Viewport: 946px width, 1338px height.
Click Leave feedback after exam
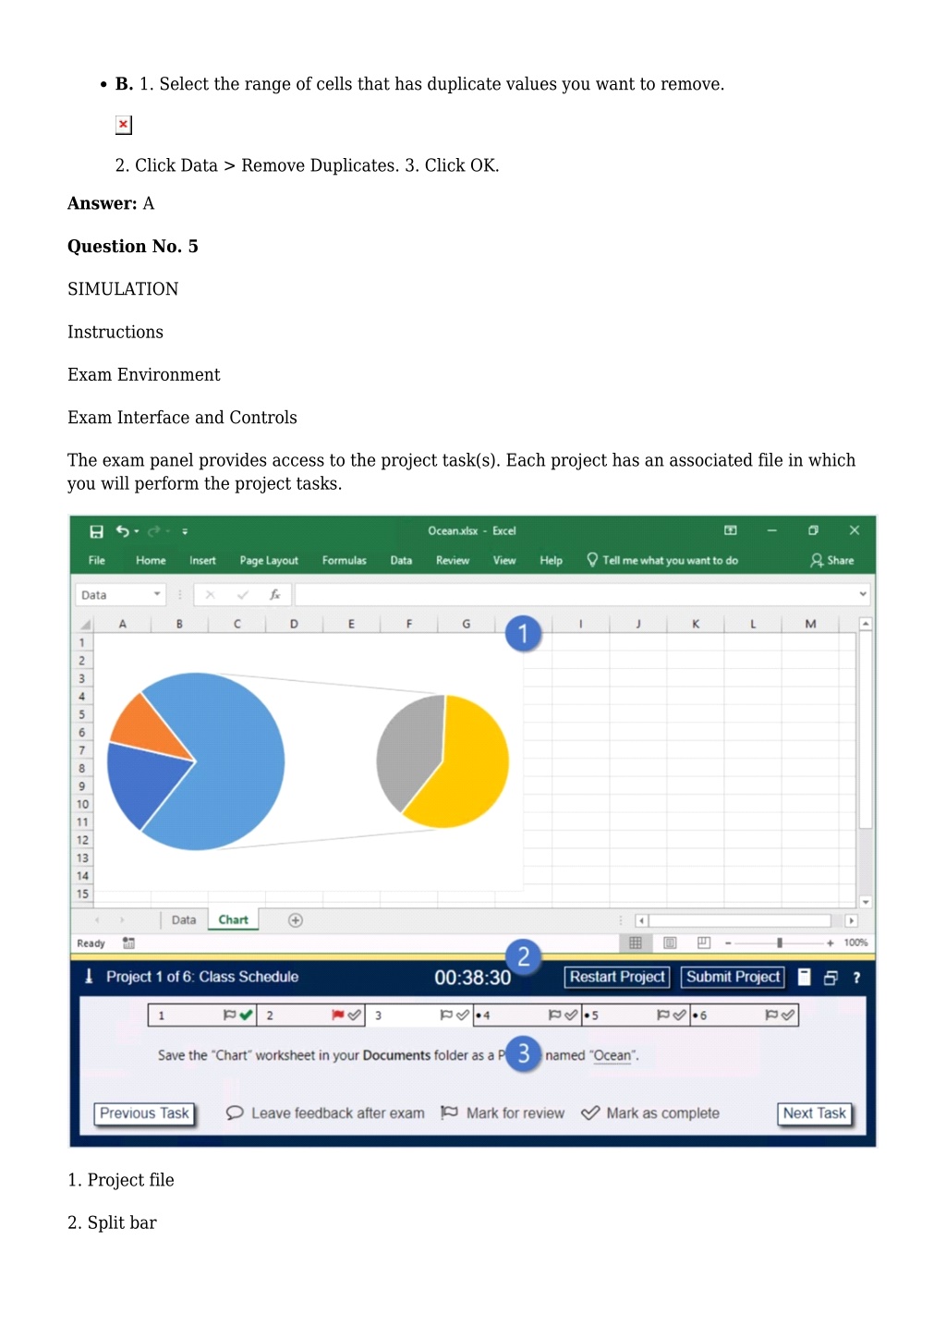(325, 1113)
